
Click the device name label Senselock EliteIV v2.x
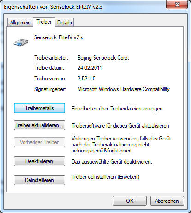(59, 37)
